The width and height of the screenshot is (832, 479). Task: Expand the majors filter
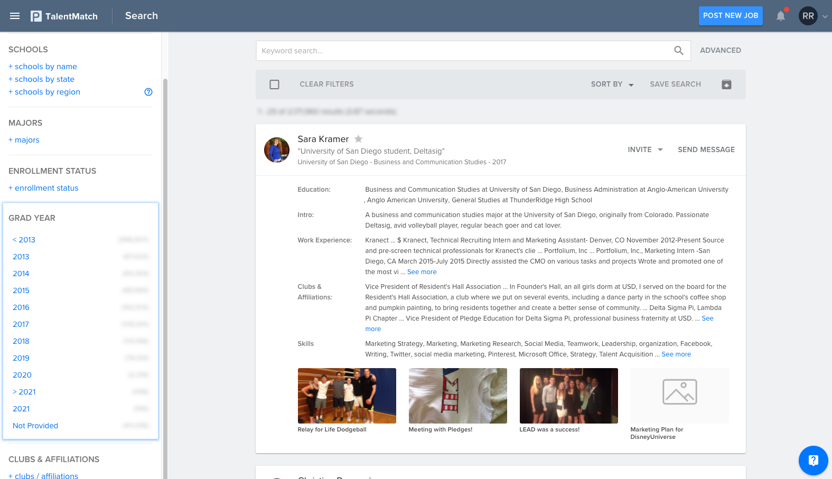click(24, 140)
